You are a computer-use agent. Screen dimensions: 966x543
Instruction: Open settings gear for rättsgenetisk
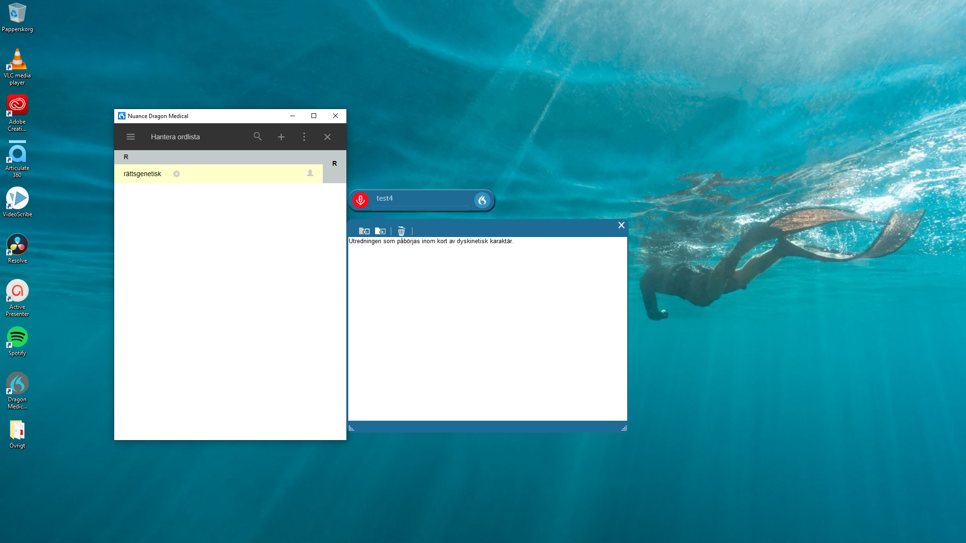click(176, 174)
